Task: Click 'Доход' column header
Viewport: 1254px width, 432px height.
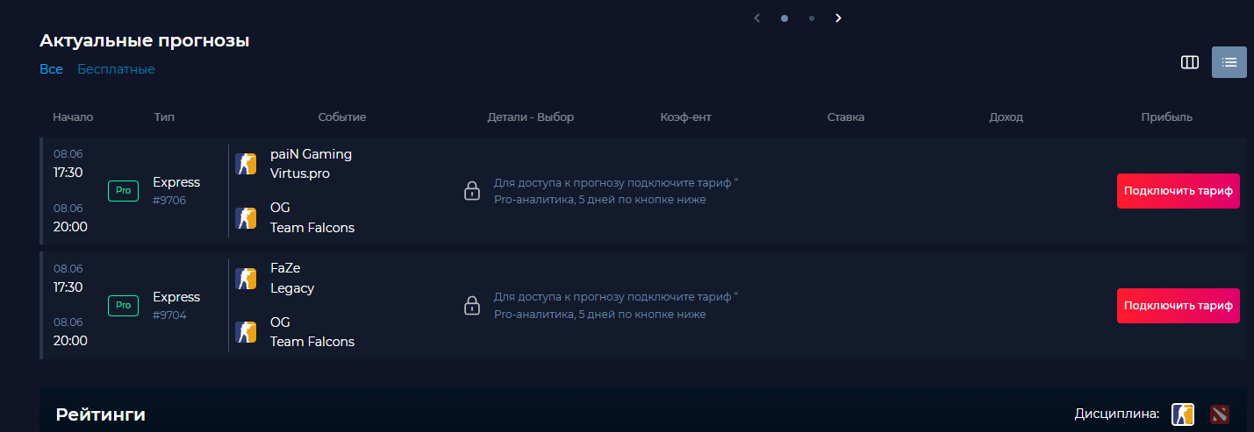Action: point(1006,117)
